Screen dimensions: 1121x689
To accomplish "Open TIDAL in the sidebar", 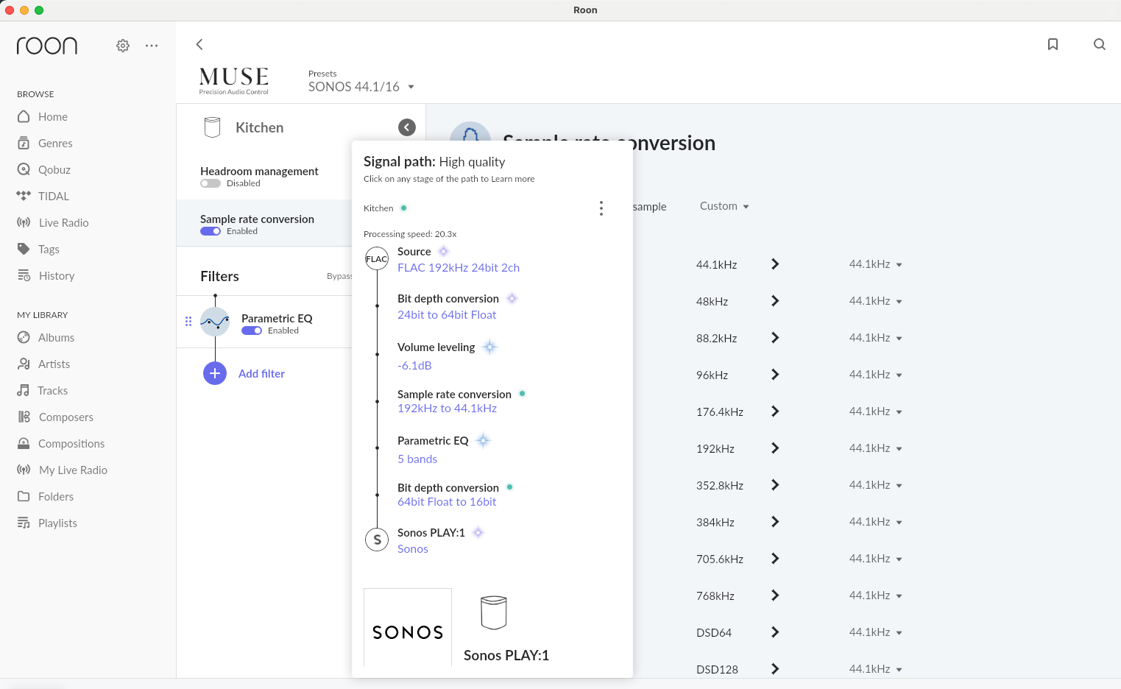I will (53, 197).
